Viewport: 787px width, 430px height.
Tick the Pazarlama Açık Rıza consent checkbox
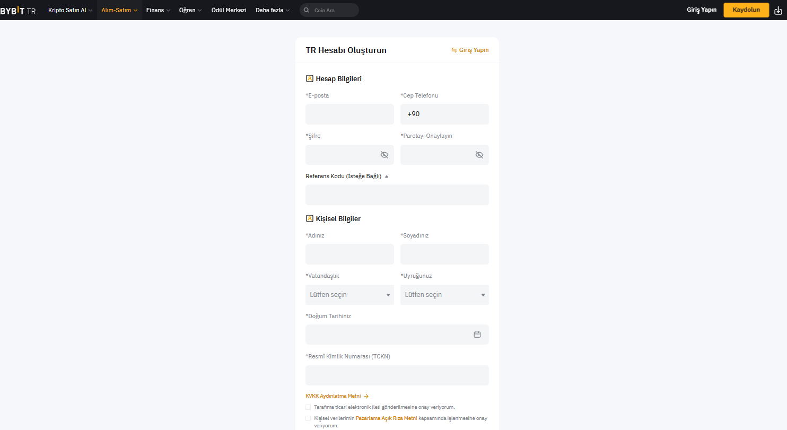pos(308,418)
